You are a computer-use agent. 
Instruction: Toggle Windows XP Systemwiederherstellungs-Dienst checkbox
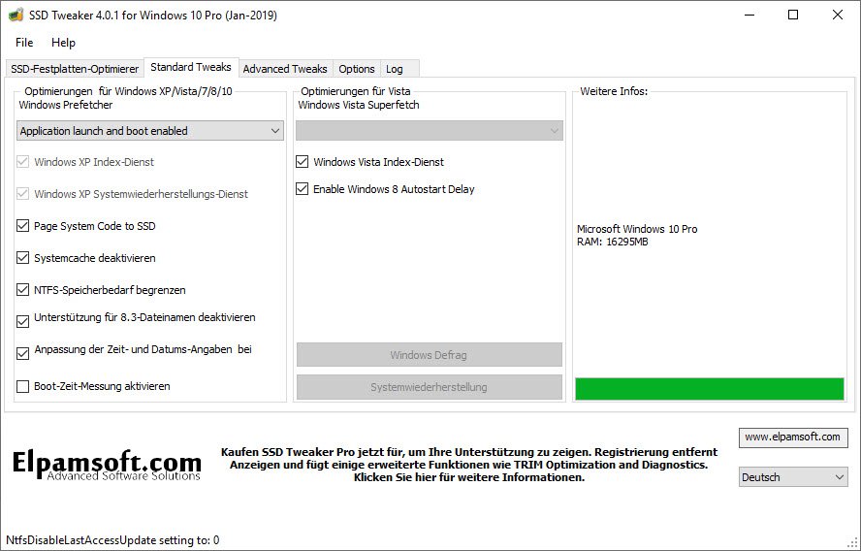tap(22, 194)
